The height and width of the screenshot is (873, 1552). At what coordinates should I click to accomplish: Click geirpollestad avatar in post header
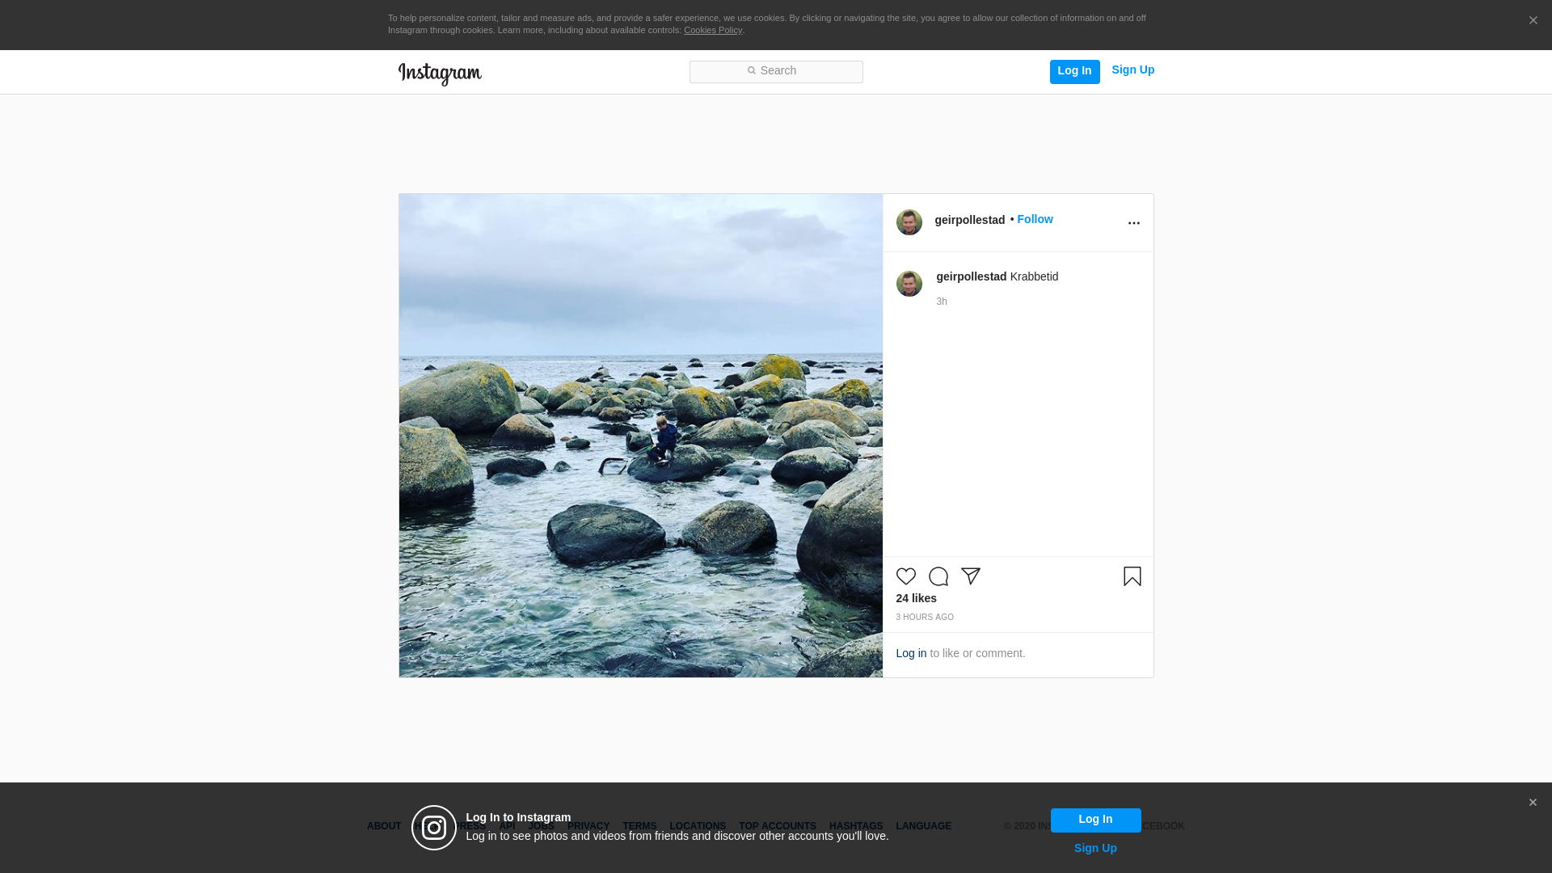(x=909, y=222)
